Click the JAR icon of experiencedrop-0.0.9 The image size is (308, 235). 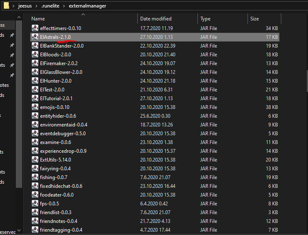tap(35, 151)
